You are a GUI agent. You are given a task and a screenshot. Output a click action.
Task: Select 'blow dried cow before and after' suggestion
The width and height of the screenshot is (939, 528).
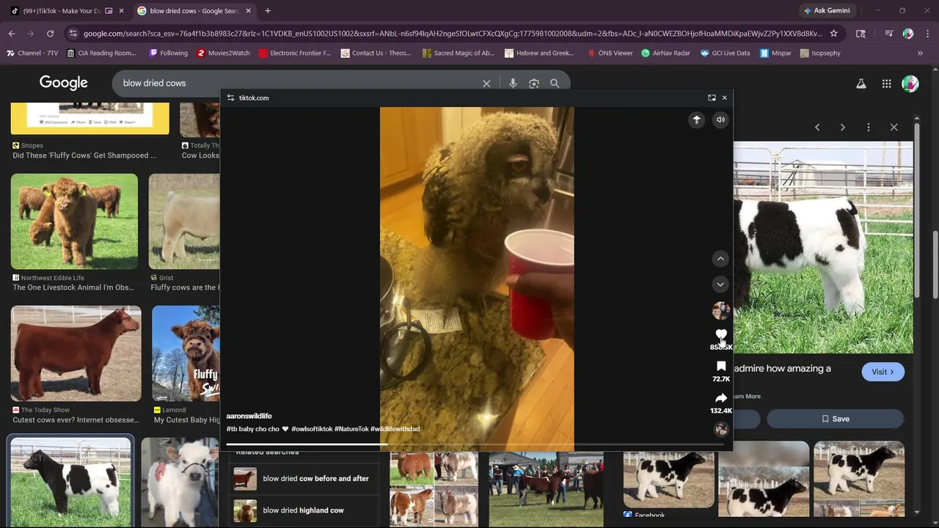pyautogui.click(x=302, y=479)
